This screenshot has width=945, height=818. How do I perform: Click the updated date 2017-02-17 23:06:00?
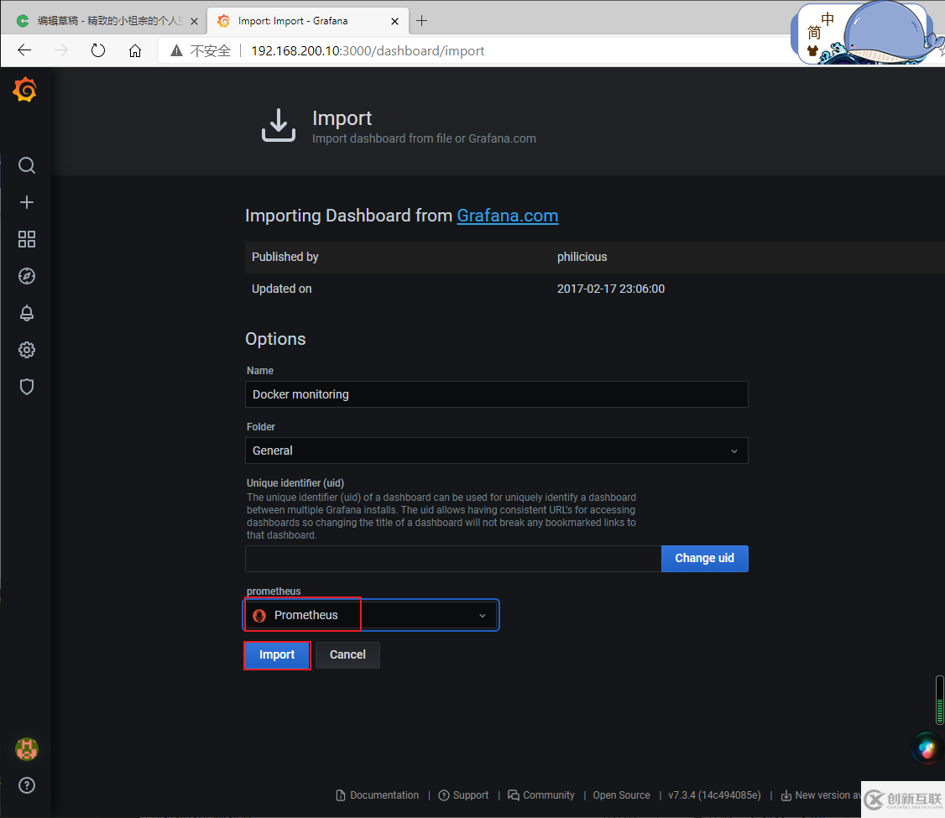click(x=610, y=289)
